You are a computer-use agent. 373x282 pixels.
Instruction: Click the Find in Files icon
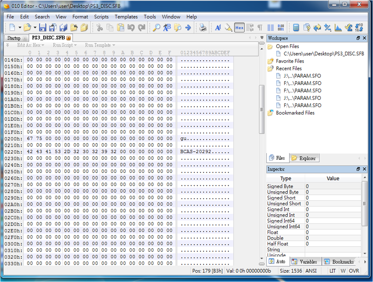click(x=177, y=28)
